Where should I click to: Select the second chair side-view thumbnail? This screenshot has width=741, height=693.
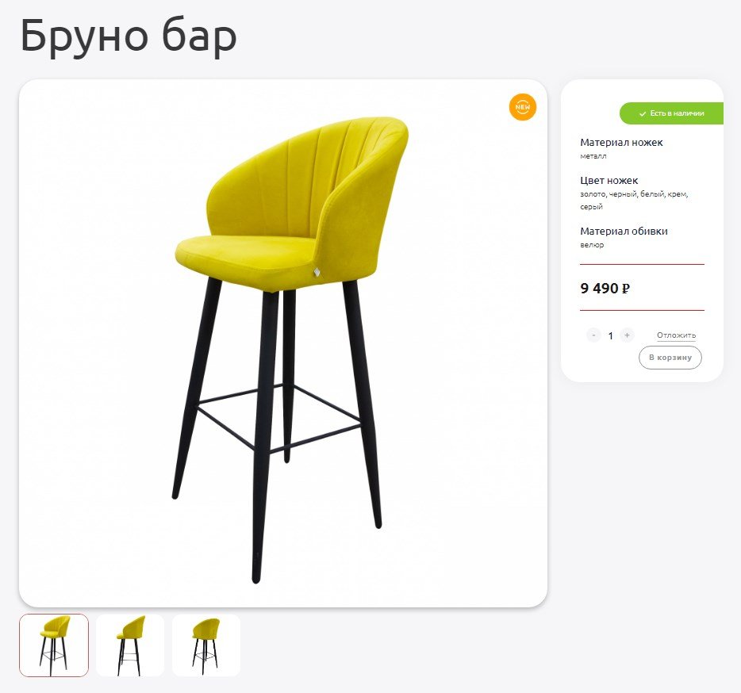130,645
